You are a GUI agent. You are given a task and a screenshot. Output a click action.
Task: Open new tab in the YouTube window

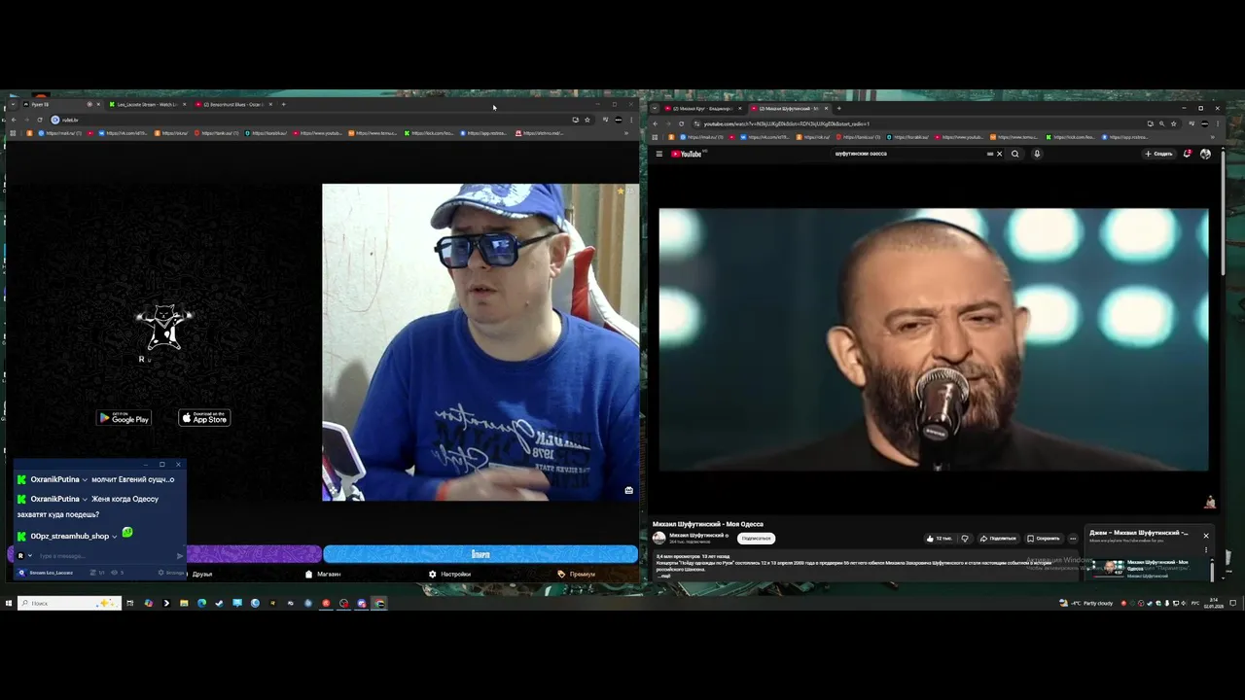pos(838,108)
